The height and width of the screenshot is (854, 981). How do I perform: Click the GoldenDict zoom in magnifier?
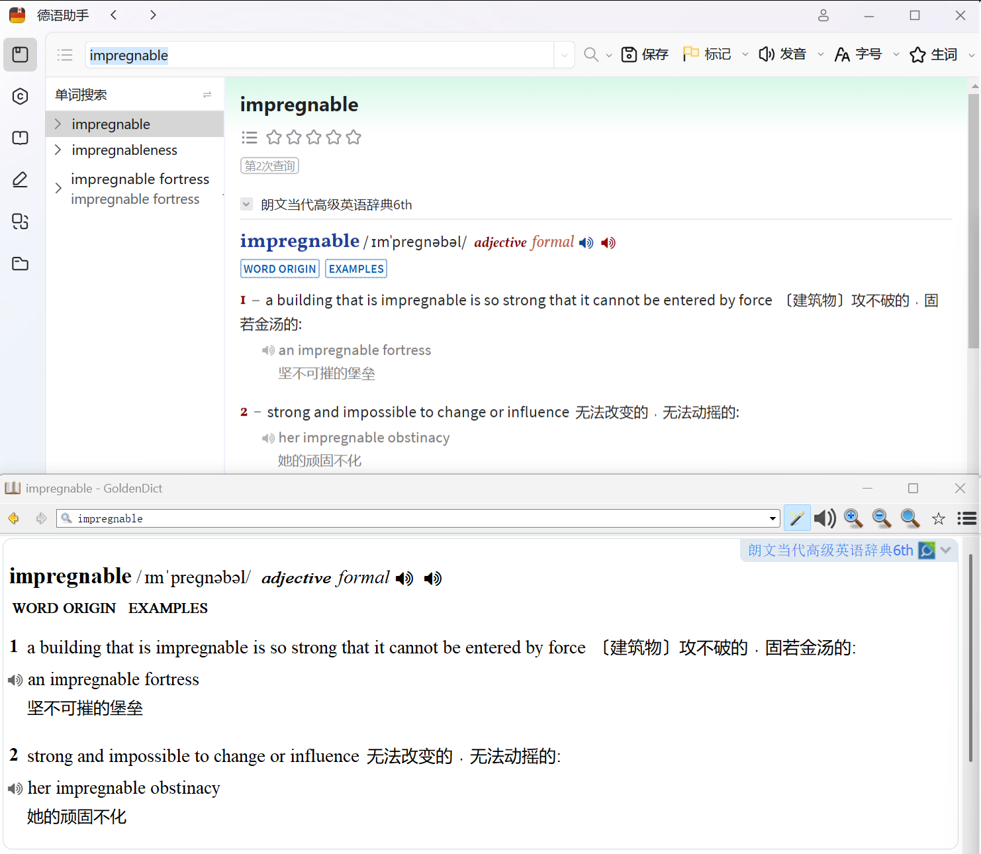tap(853, 518)
